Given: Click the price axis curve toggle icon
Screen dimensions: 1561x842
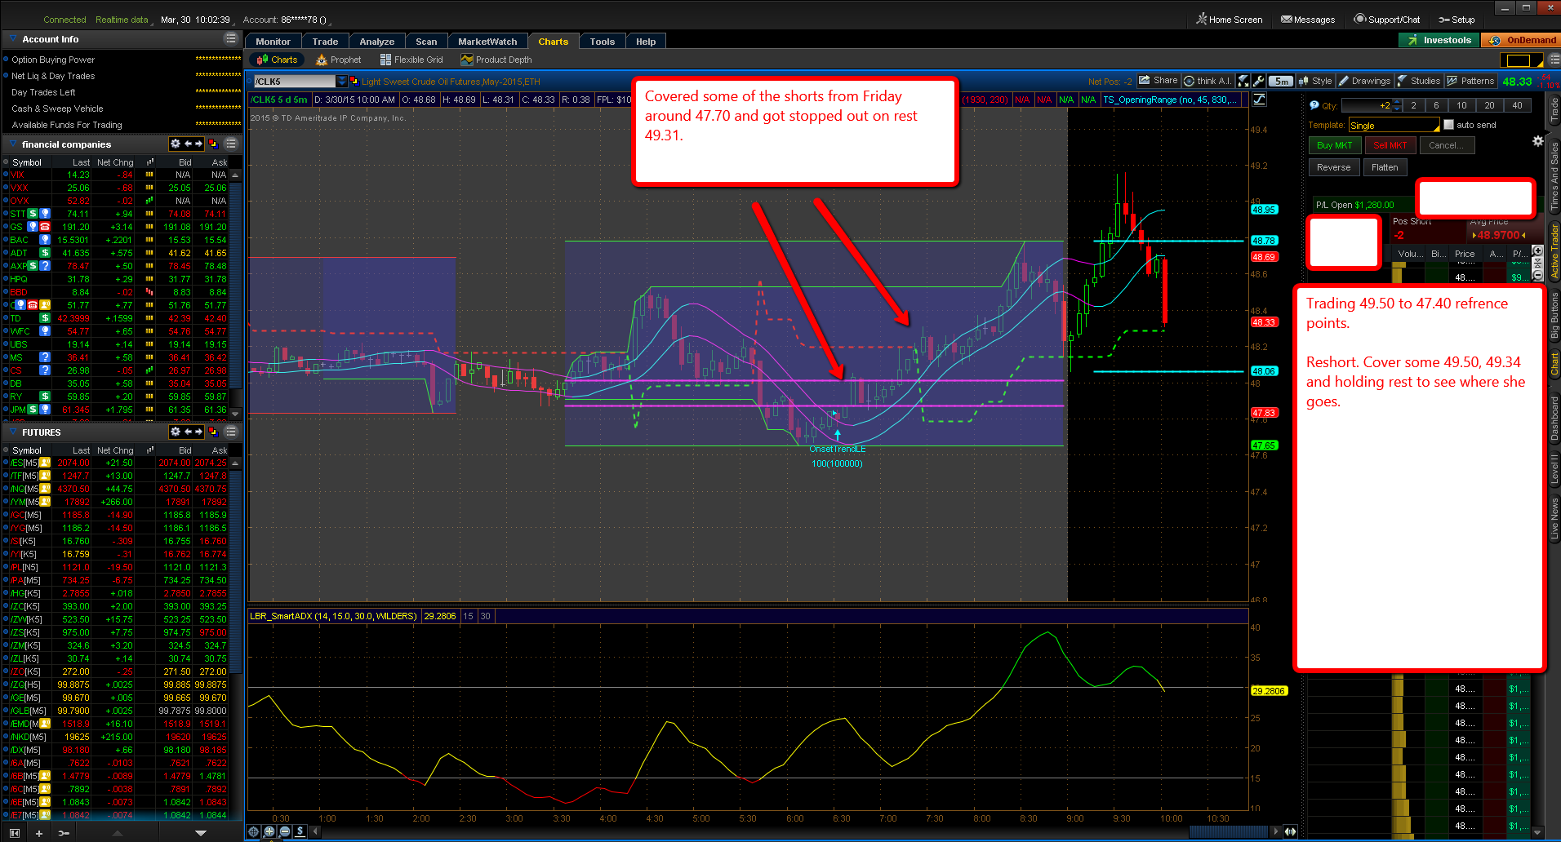Looking at the screenshot, I should [x=1260, y=100].
